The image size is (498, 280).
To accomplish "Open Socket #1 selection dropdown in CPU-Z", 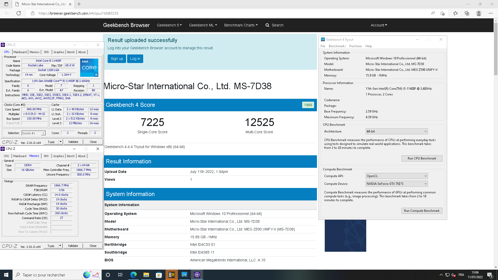I will point(33,133).
